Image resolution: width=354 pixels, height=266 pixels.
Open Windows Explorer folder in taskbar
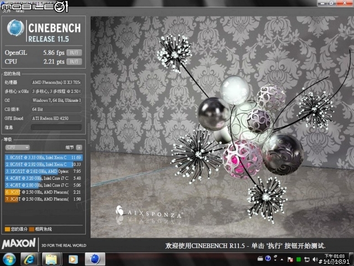coord(51,259)
